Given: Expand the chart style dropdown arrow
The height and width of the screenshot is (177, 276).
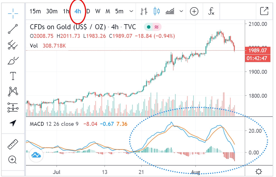Looking at the screenshot, I should pos(181,11).
